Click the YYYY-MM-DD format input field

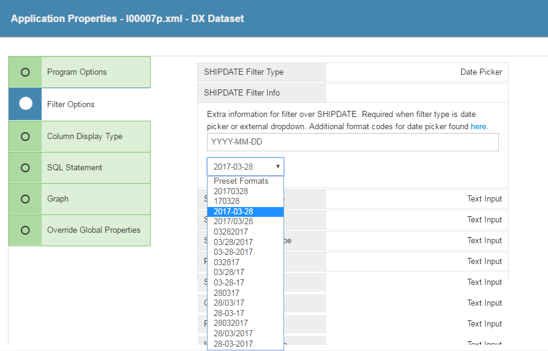353,142
